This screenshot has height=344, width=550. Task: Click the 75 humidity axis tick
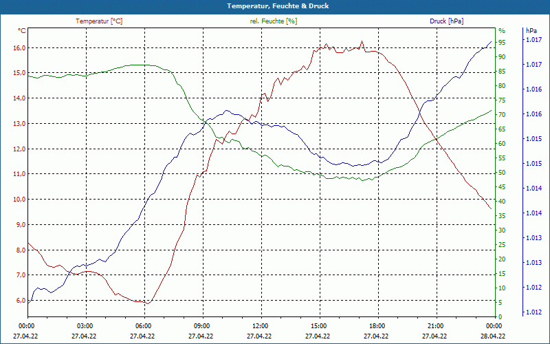pos(502,100)
